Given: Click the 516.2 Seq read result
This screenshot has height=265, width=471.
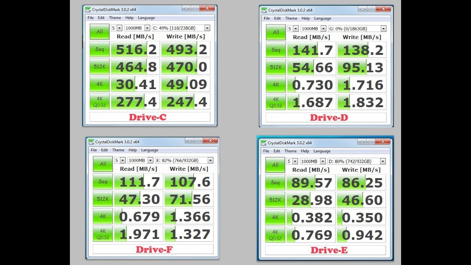Looking at the screenshot, I should (135, 49).
